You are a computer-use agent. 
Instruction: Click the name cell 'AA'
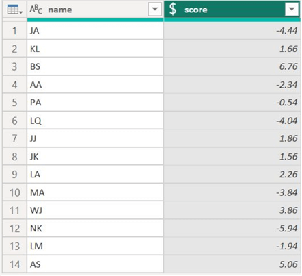[x=95, y=84]
